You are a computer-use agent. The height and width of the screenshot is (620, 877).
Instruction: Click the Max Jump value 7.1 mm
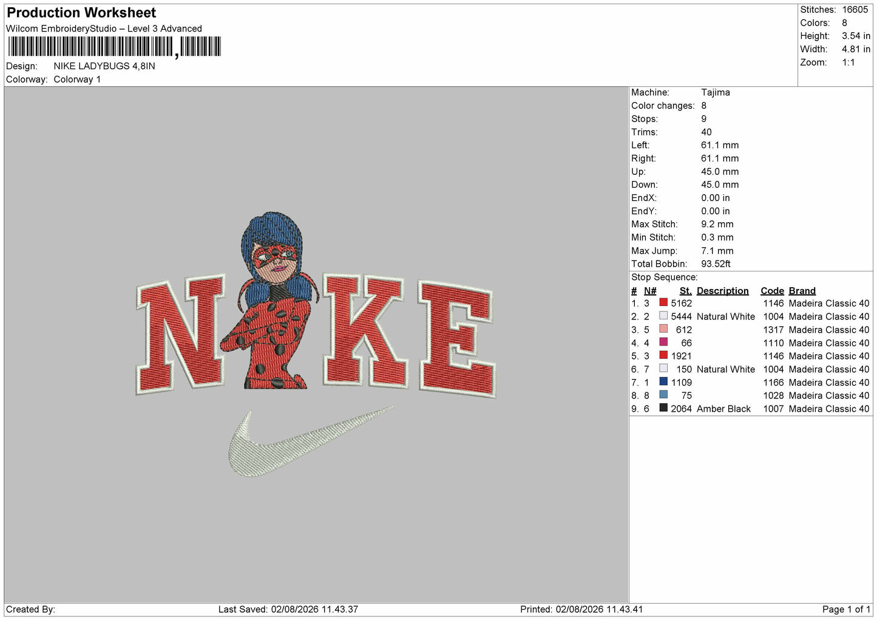[717, 251]
